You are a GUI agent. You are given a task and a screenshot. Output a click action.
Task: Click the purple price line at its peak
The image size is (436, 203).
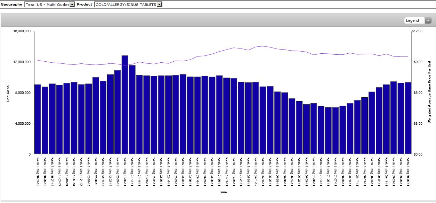(263, 46)
